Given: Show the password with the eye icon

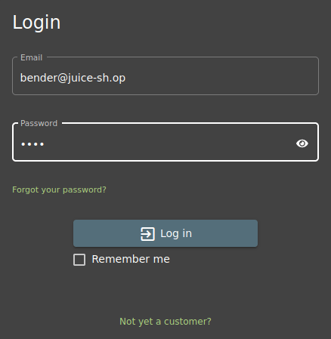Looking at the screenshot, I should click(302, 143).
